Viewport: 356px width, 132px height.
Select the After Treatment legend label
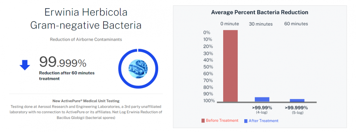(x=263, y=121)
